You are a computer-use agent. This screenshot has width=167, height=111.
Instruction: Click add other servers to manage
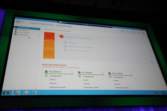(81, 47)
